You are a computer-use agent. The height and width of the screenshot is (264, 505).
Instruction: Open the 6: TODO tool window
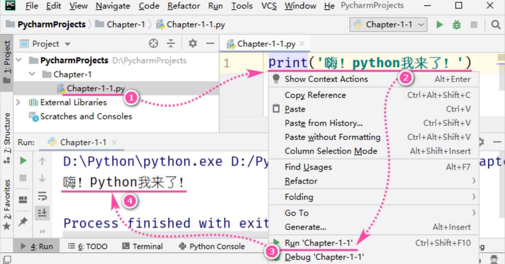pyautogui.click(x=88, y=246)
